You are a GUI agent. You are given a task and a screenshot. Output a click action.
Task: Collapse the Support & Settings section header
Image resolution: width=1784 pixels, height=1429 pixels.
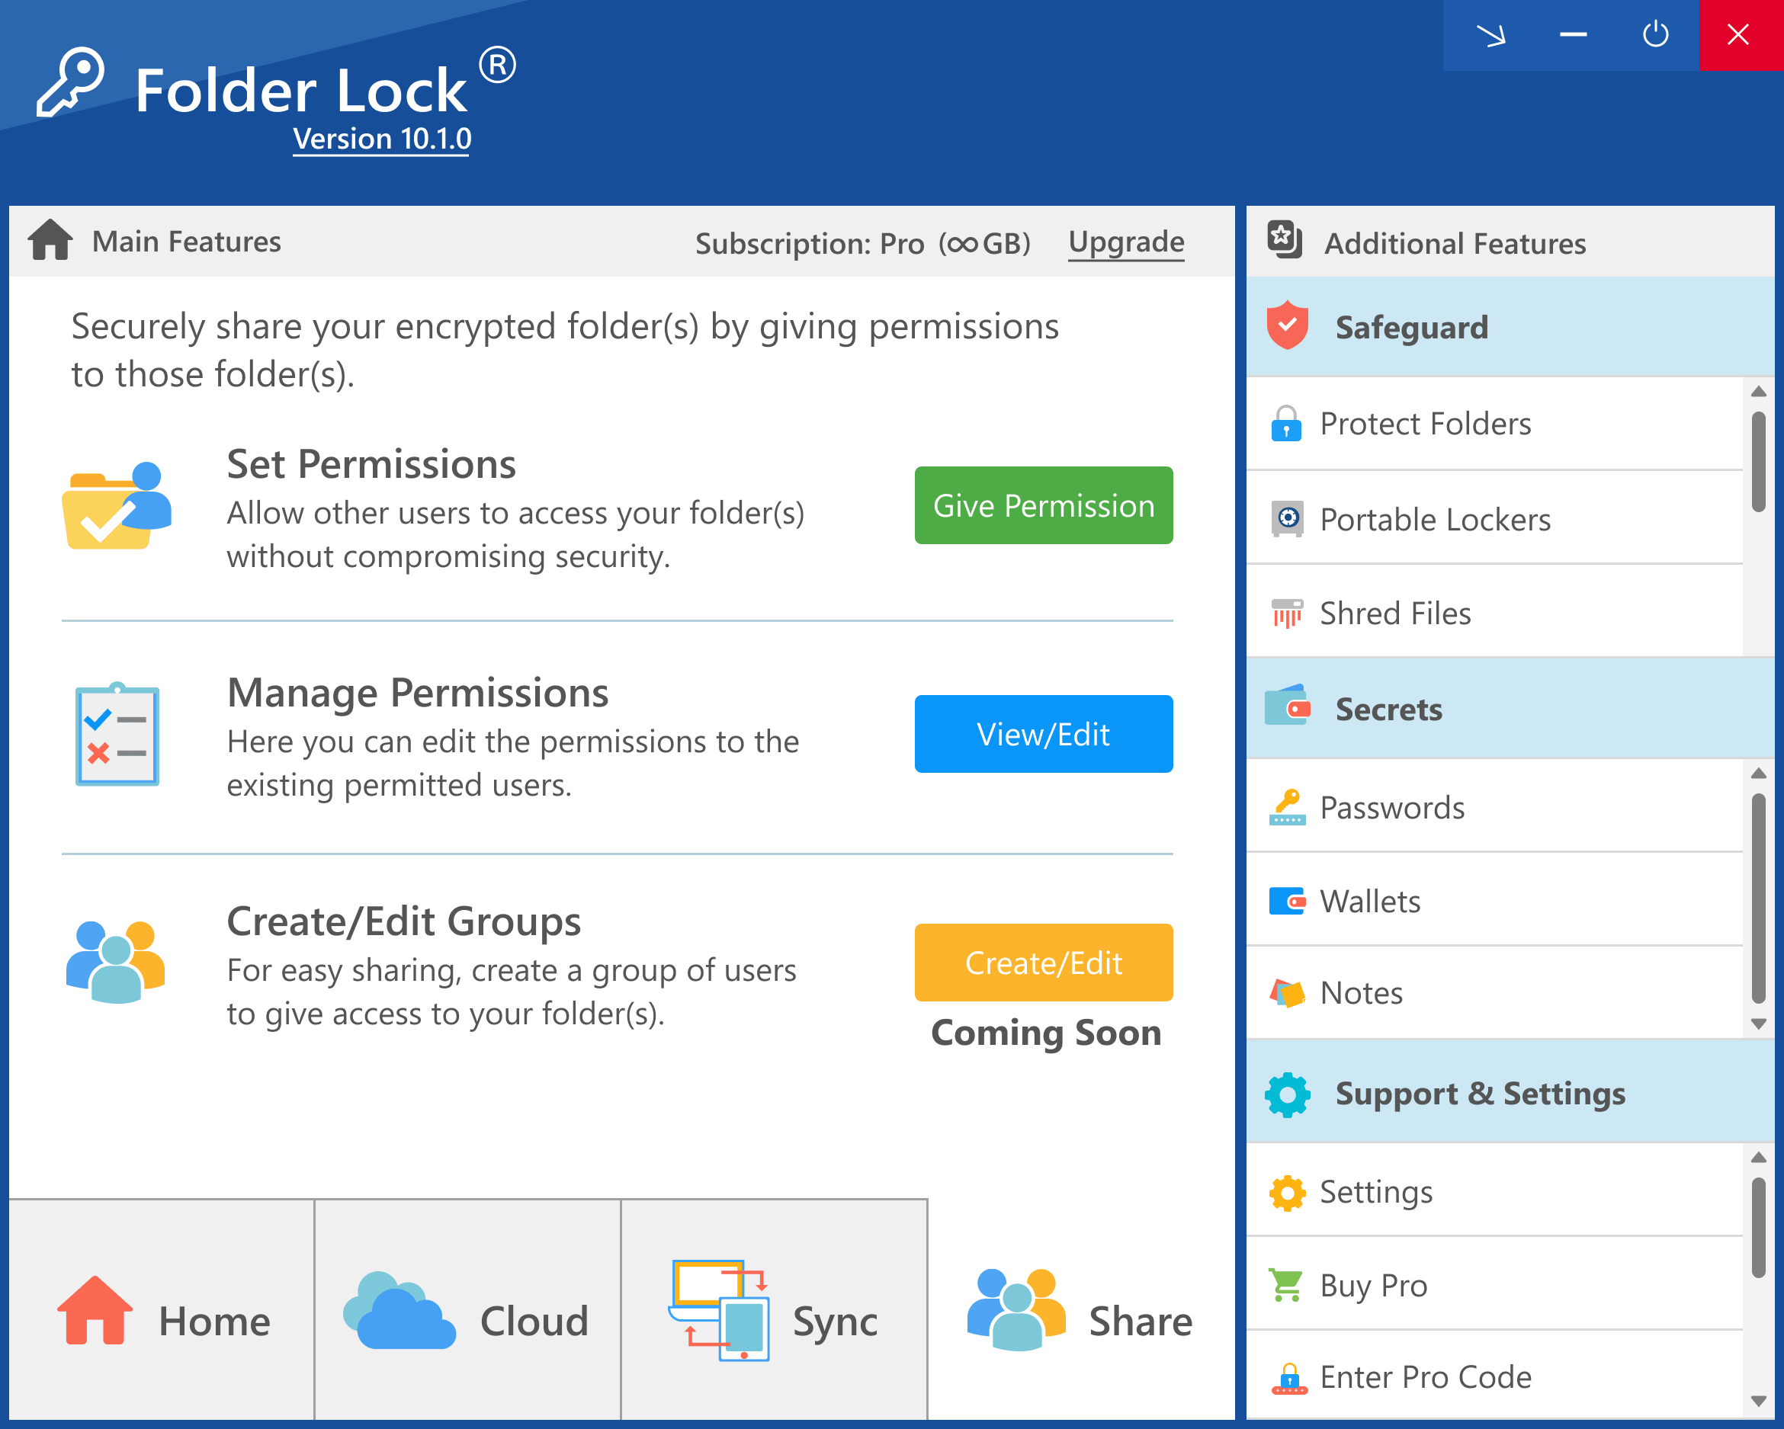(x=1510, y=1092)
